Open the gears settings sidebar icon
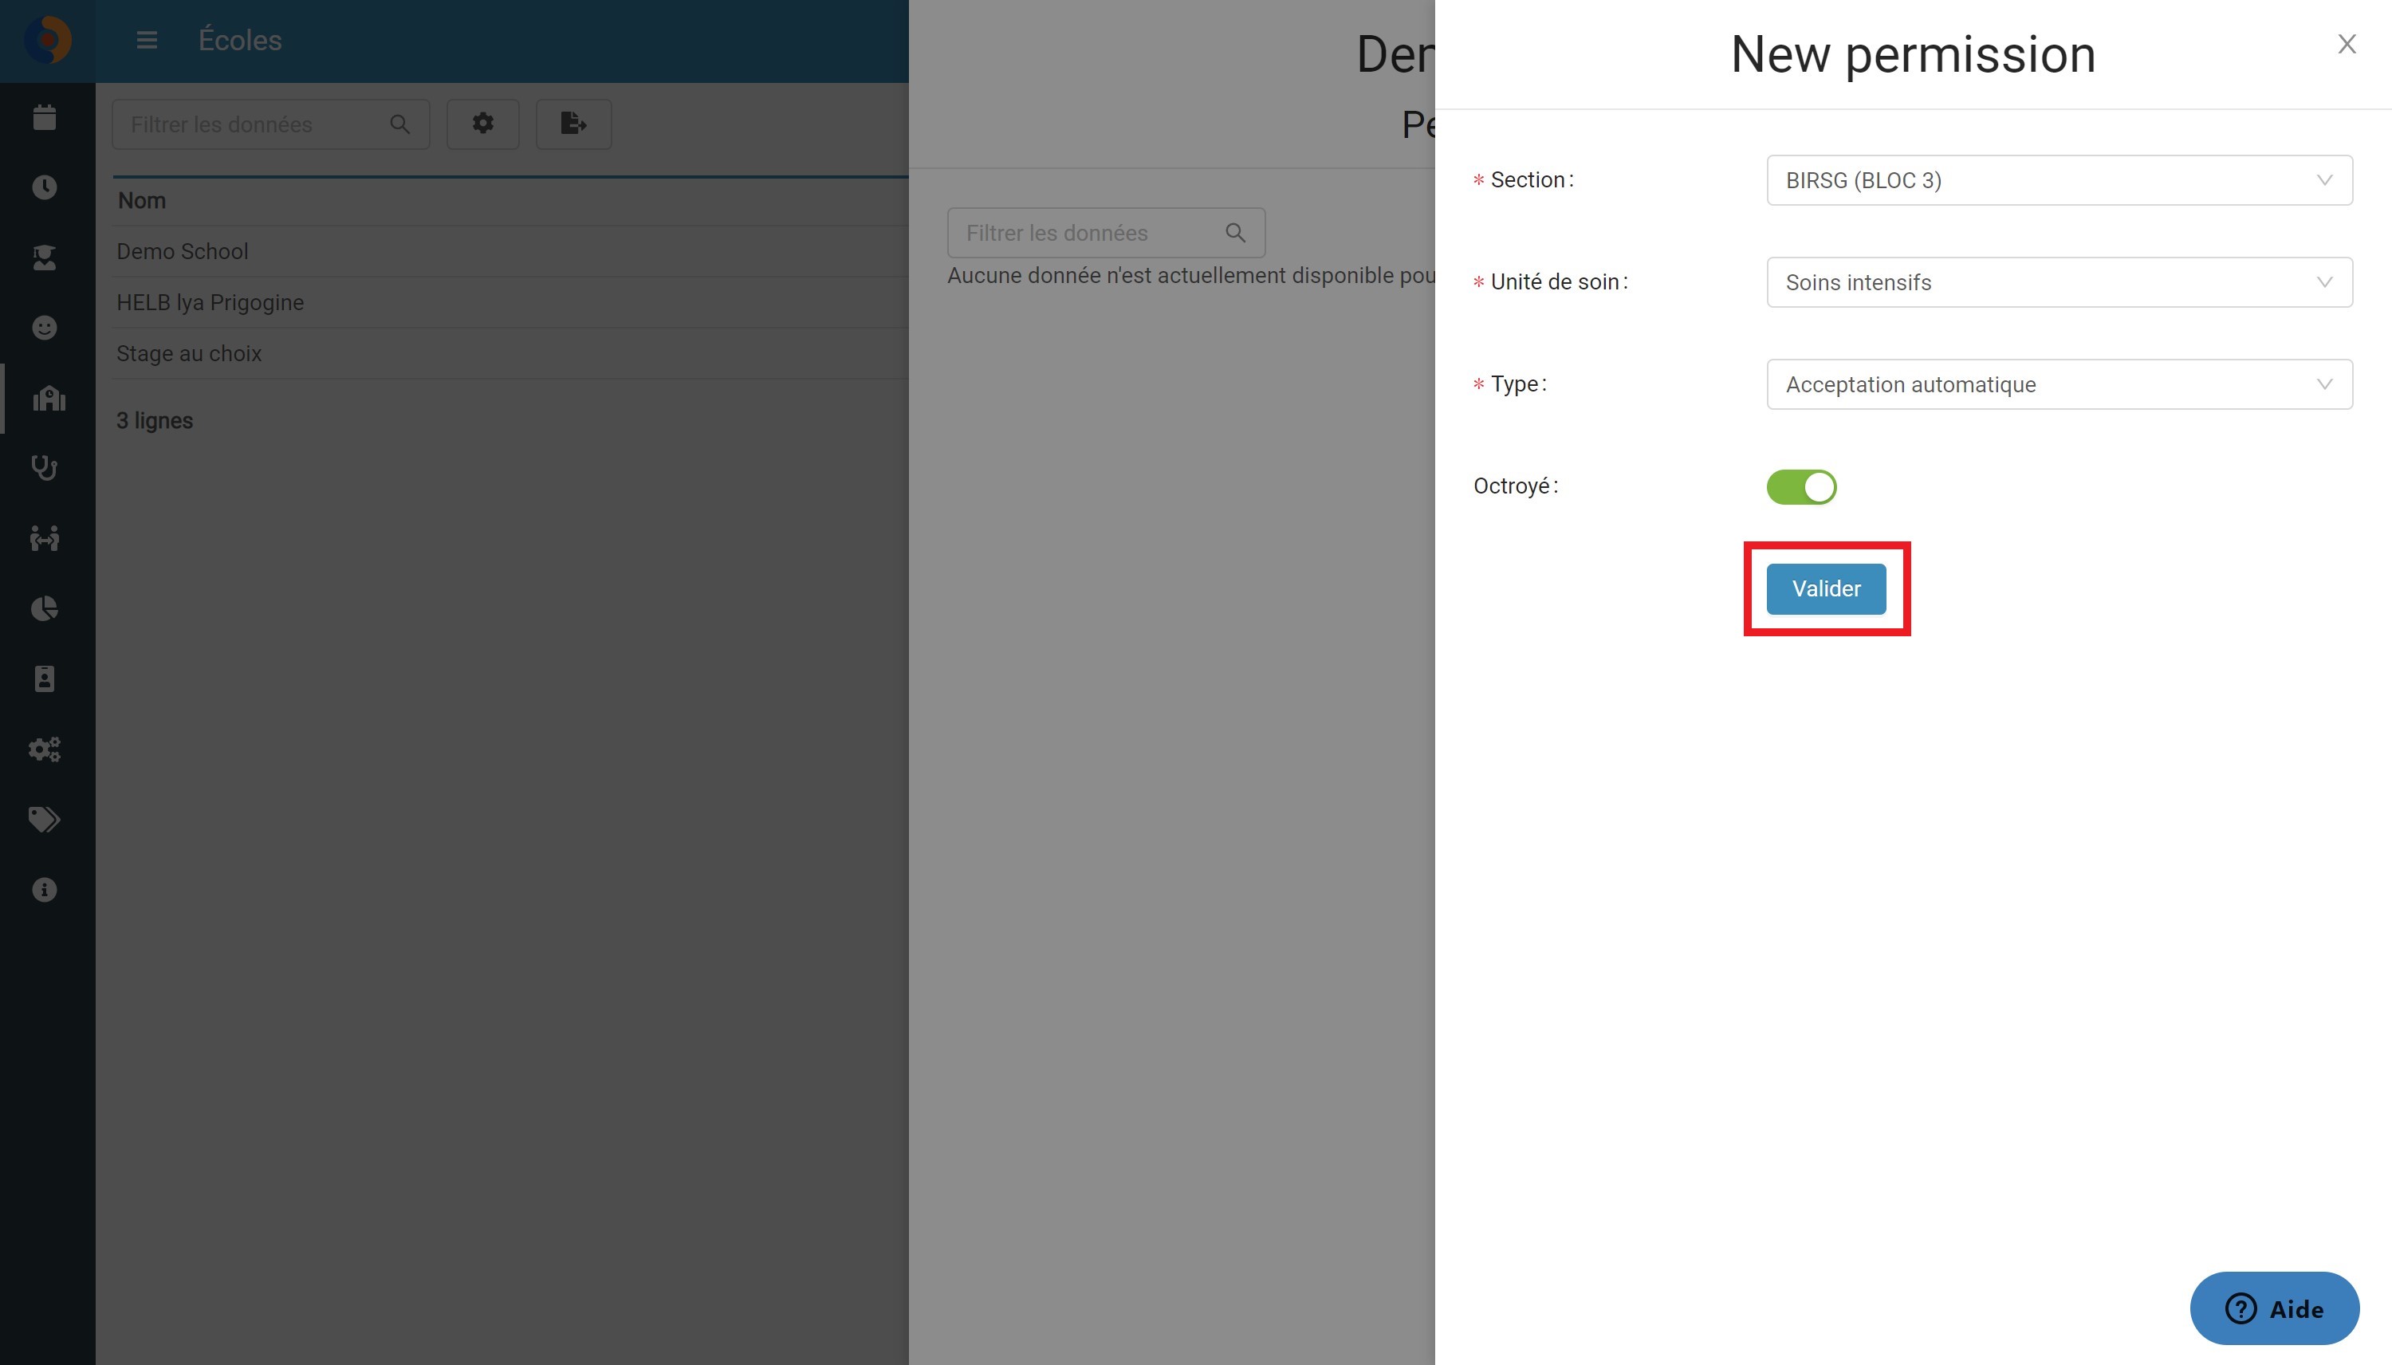 coord(44,749)
